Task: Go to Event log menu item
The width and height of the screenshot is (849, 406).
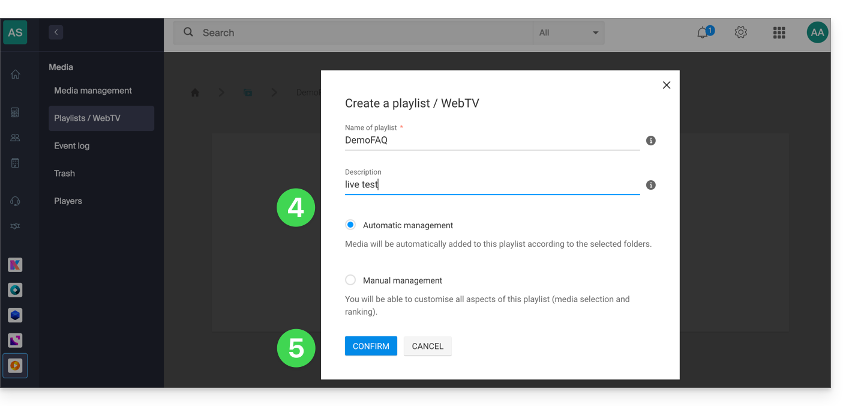Action: coord(72,146)
